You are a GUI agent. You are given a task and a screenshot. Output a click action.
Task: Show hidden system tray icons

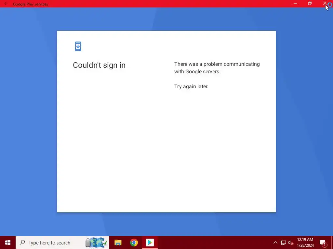coord(275,243)
